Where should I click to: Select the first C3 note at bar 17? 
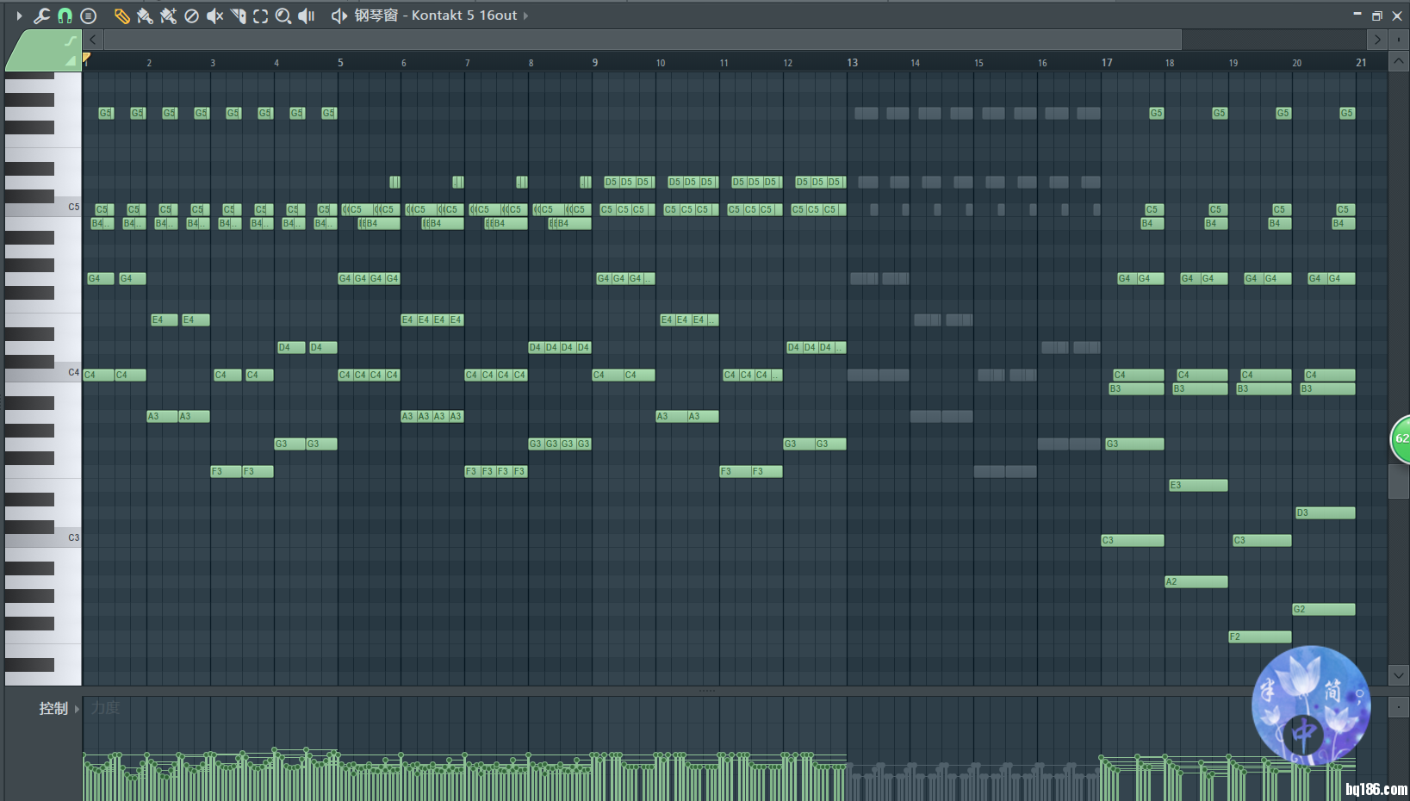1132,540
